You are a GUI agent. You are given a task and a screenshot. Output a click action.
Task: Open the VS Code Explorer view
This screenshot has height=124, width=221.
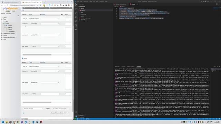coord(76,4)
